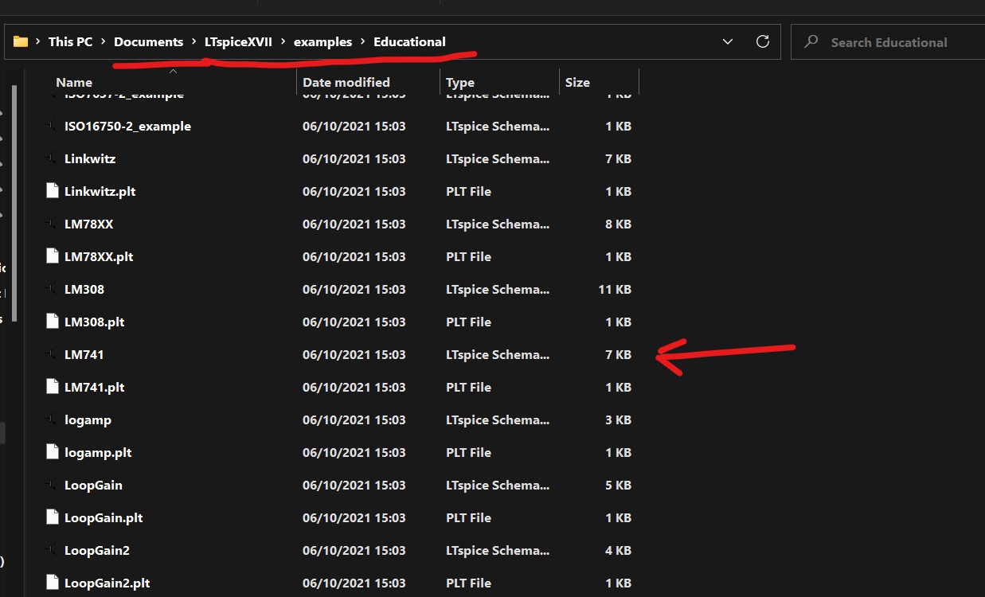Navigate to Documents breadcrumb

tap(148, 42)
